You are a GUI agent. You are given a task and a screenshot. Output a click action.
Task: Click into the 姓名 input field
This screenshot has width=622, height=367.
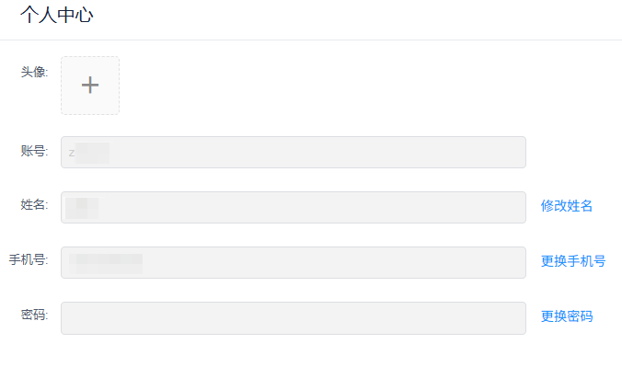click(x=294, y=208)
